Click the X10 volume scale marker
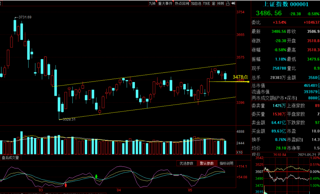The width and height of the screenshot is (320, 194). 240,152
